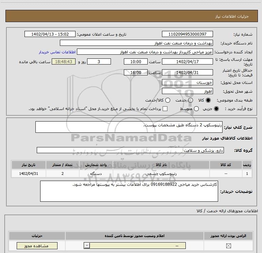Choose متوسط purchase process type
Image resolution: width=262 pixels, height=253 pixels.
click(x=196, y=109)
